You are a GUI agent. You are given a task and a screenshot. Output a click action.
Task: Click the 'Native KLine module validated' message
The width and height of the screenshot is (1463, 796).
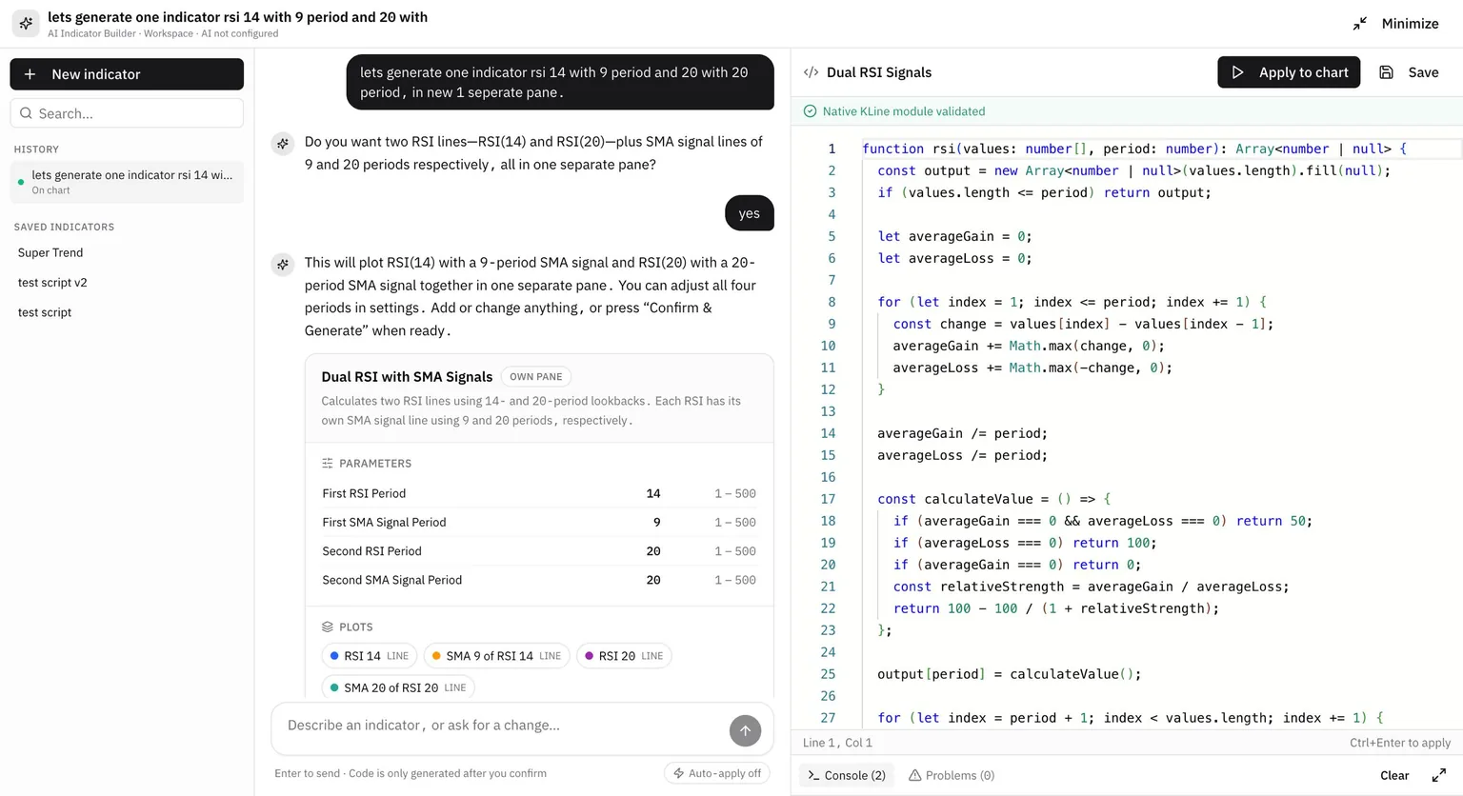coord(904,111)
